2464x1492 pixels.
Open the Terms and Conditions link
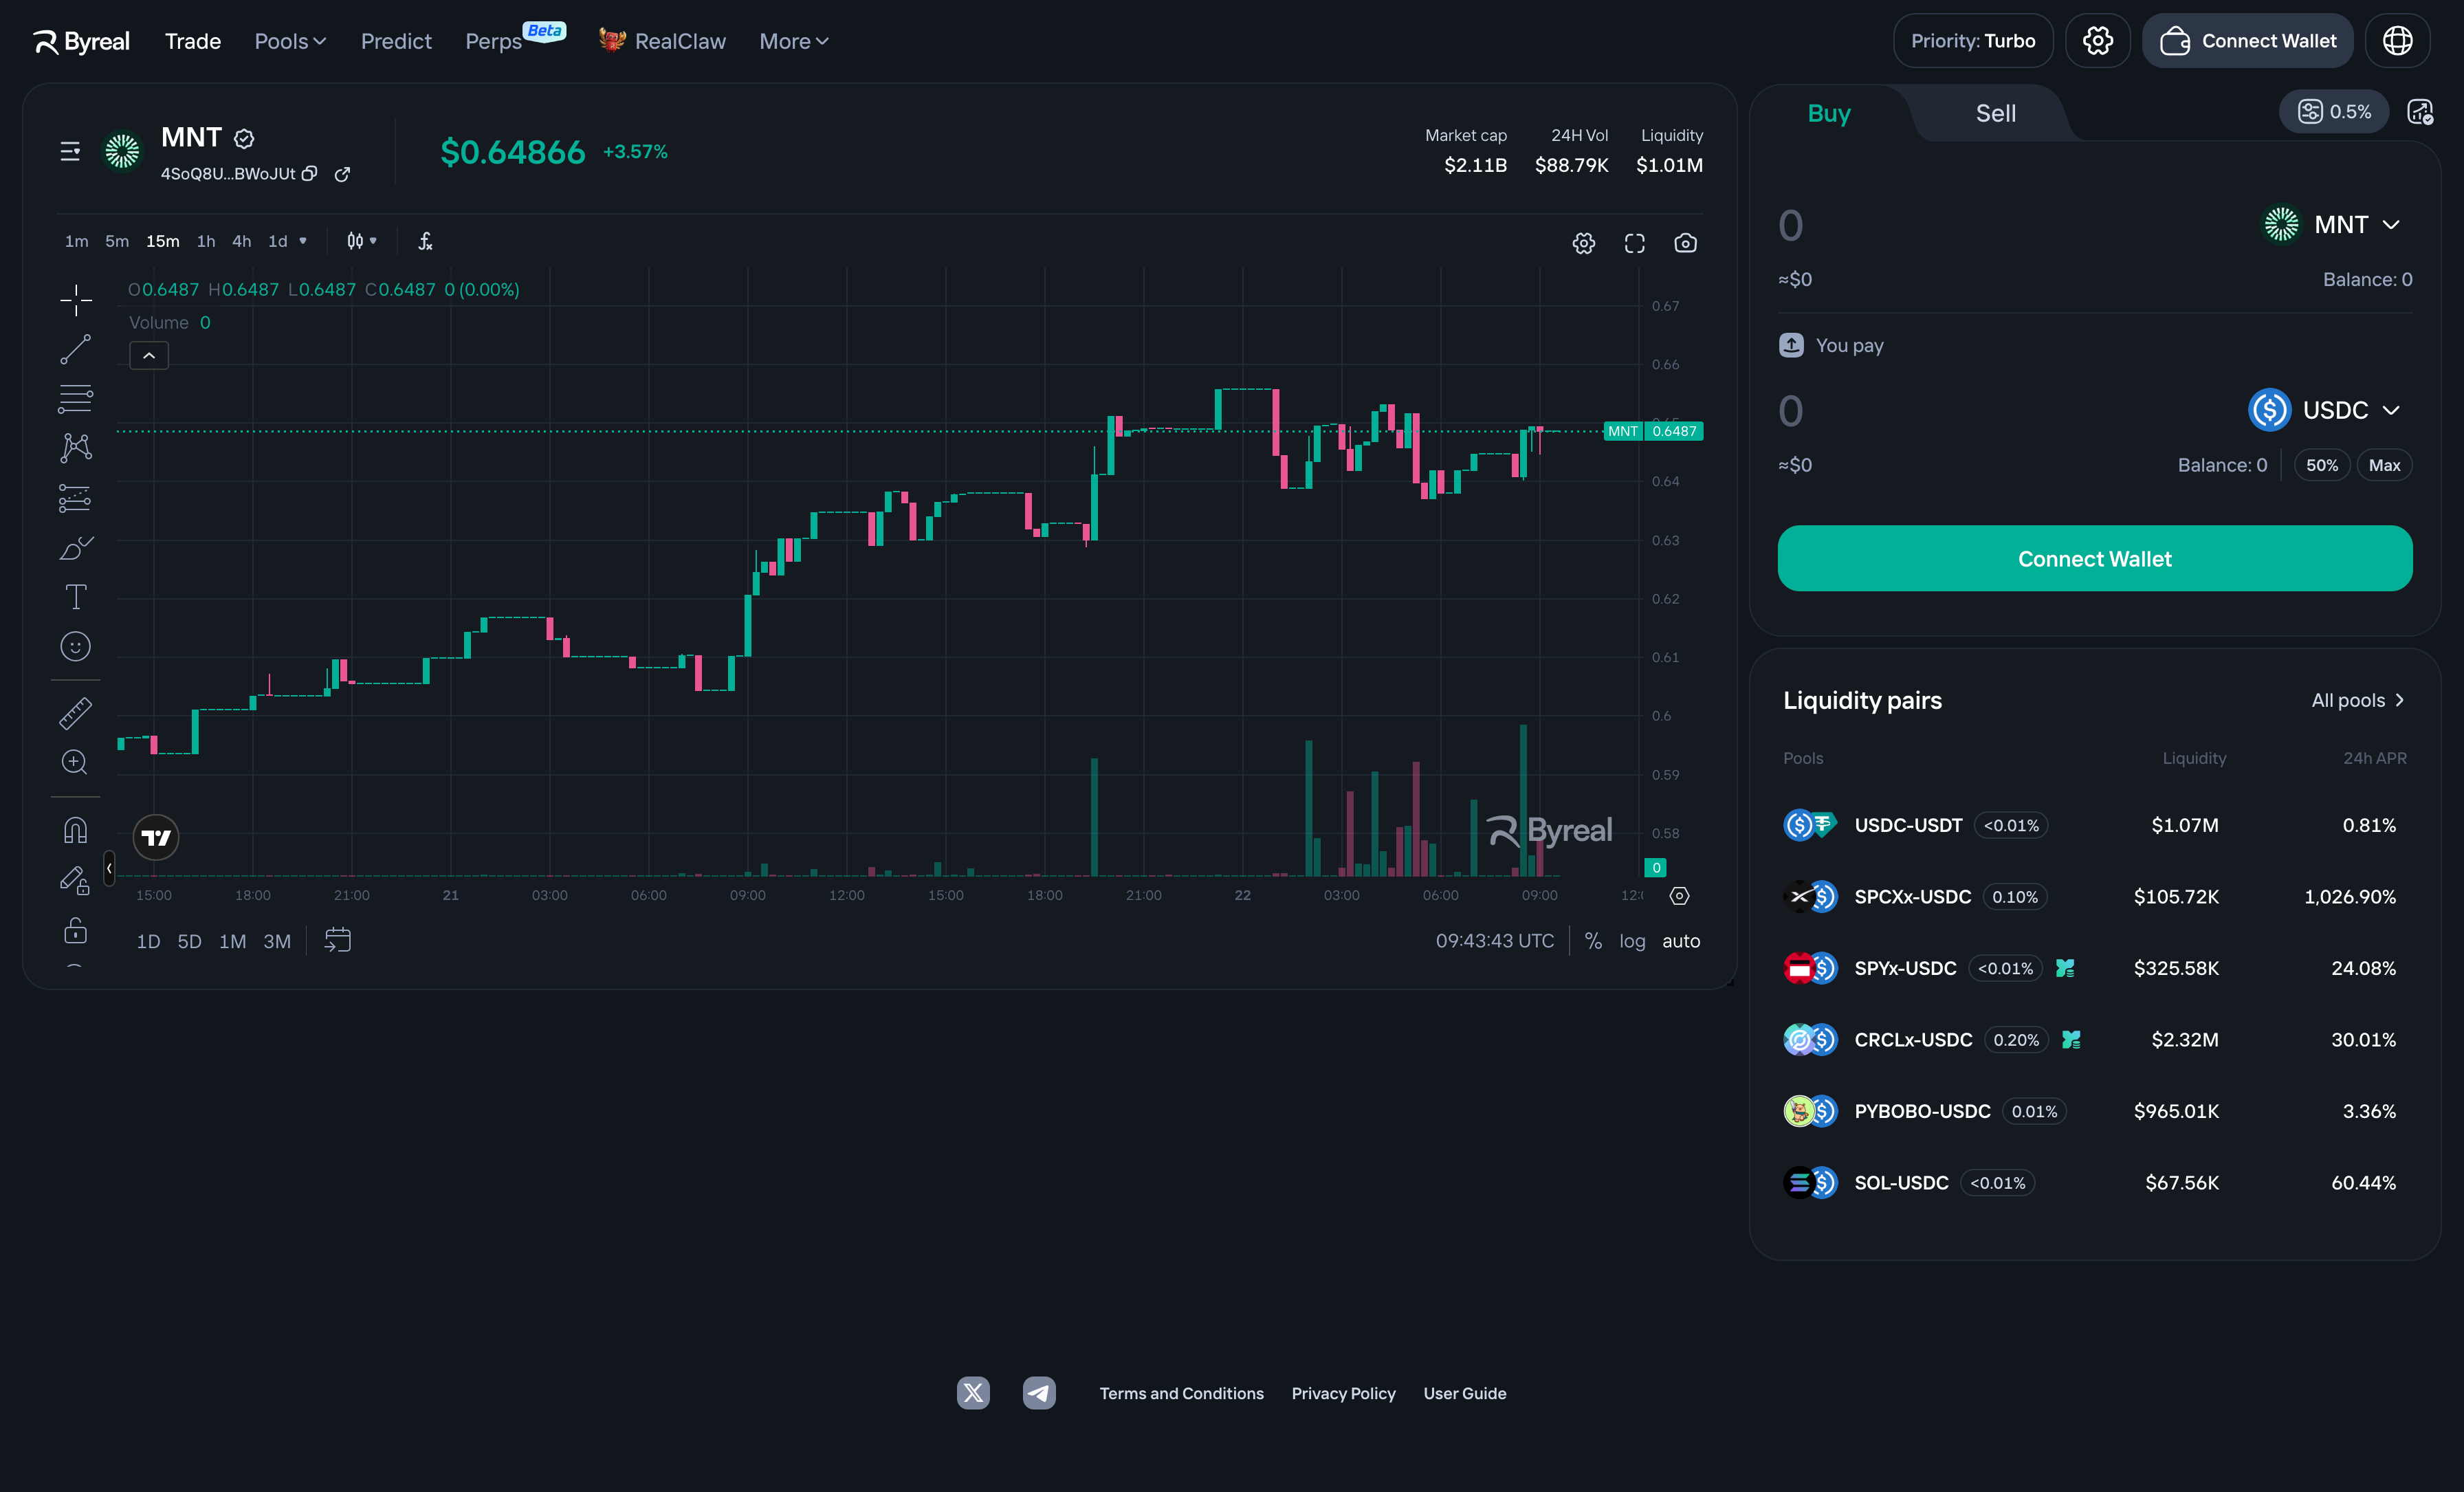pos(1182,1393)
